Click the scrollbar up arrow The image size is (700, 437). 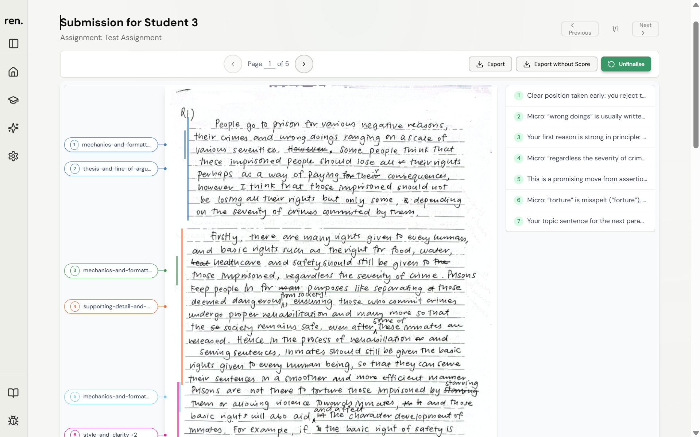pos(696,5)
